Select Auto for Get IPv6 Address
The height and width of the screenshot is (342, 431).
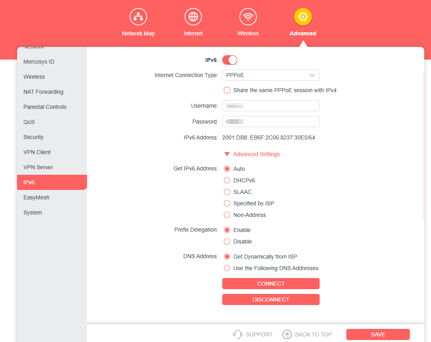227,169
